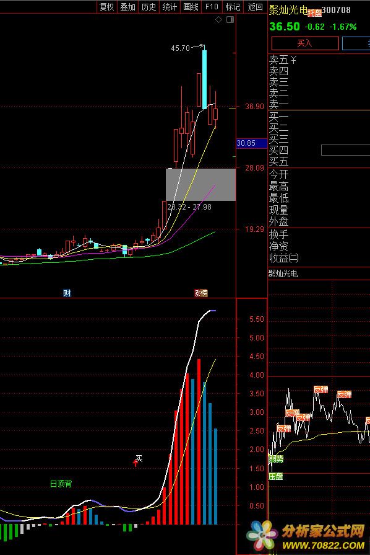Open the 复权 menu
This screenshot has width=370, height=555.
point(106,7)
